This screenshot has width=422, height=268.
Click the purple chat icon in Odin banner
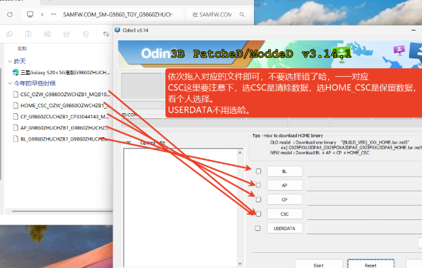click(399, 49)
